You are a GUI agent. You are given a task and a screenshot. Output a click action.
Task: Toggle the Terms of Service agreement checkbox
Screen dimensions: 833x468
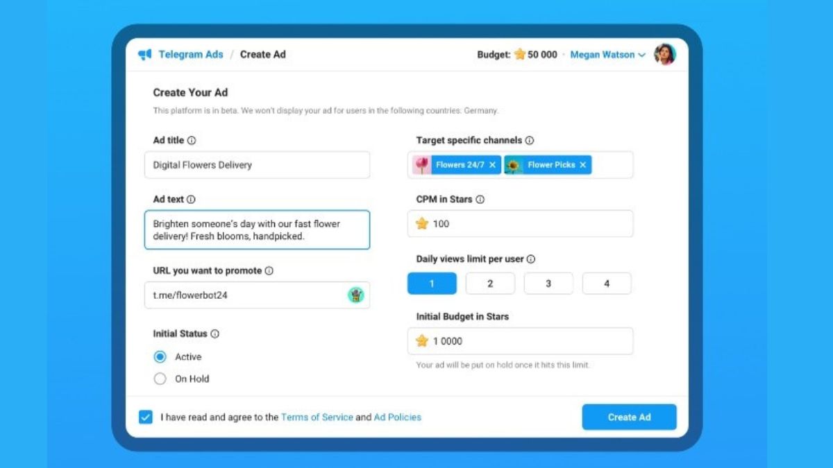[x=146, y=417]
